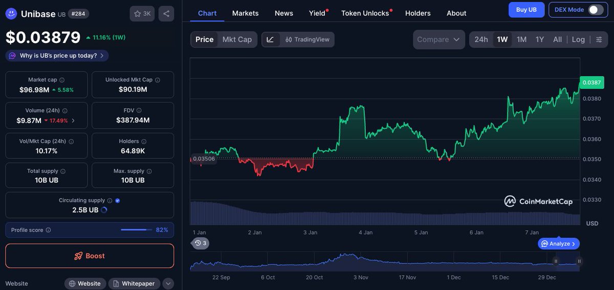Click the info icon beside Circulating supply
Viewport: 614px width, 290px height.
[x=109, y=201]
